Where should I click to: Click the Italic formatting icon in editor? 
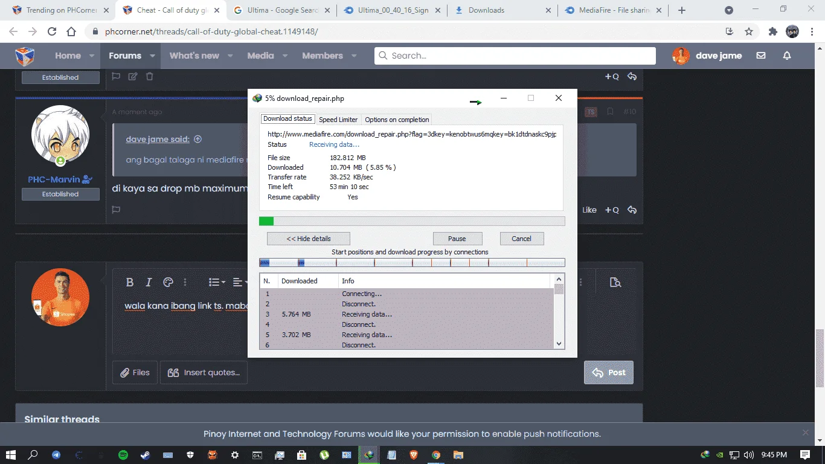pos(149,282)
